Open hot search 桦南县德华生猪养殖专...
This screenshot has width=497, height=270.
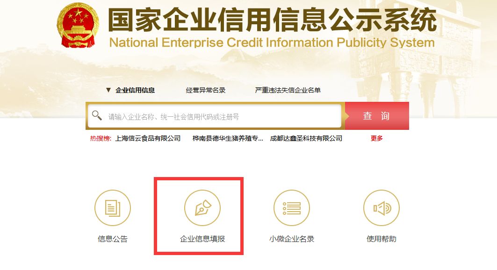(228, 138)
